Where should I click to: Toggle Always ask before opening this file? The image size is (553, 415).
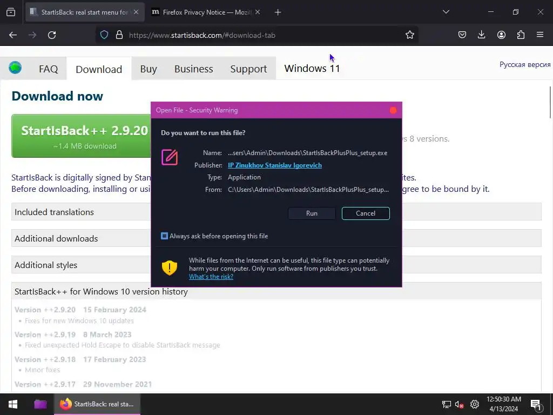[164, 236]
